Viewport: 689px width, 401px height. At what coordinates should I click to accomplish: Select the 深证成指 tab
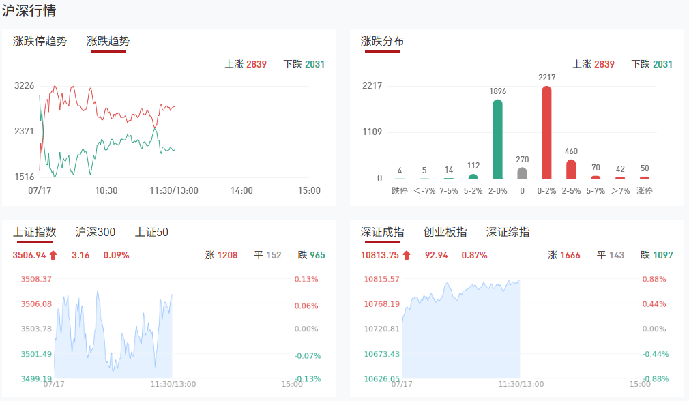[x=382, y=232]
